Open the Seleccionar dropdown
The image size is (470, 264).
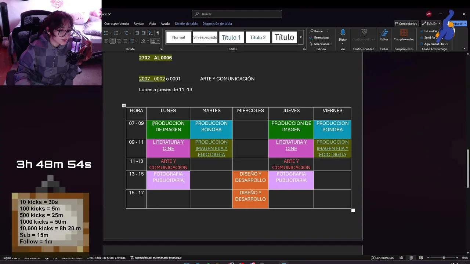click(x=320, y=44)
